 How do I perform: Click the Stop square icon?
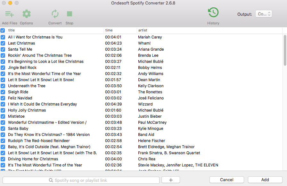coord(70,14)
